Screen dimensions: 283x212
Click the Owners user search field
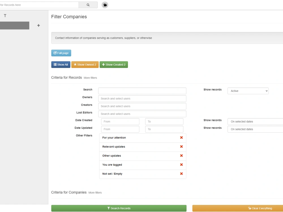pos(142,99)
